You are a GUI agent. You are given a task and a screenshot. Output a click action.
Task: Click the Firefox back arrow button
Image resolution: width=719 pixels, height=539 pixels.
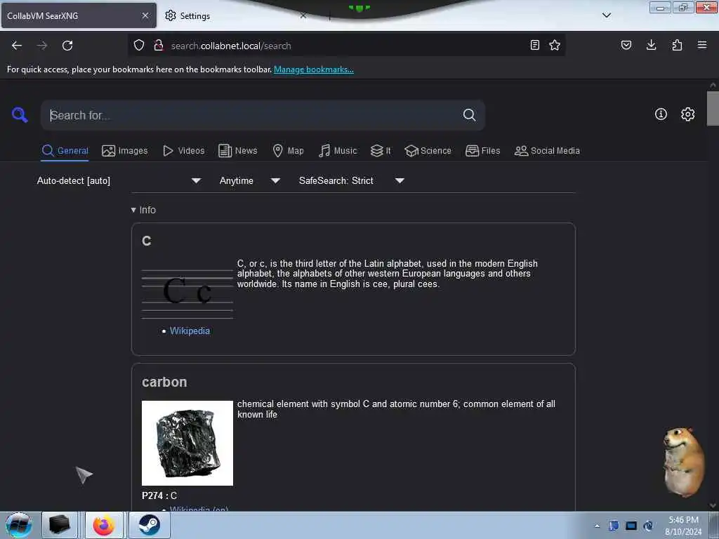(x=17, y=46)
